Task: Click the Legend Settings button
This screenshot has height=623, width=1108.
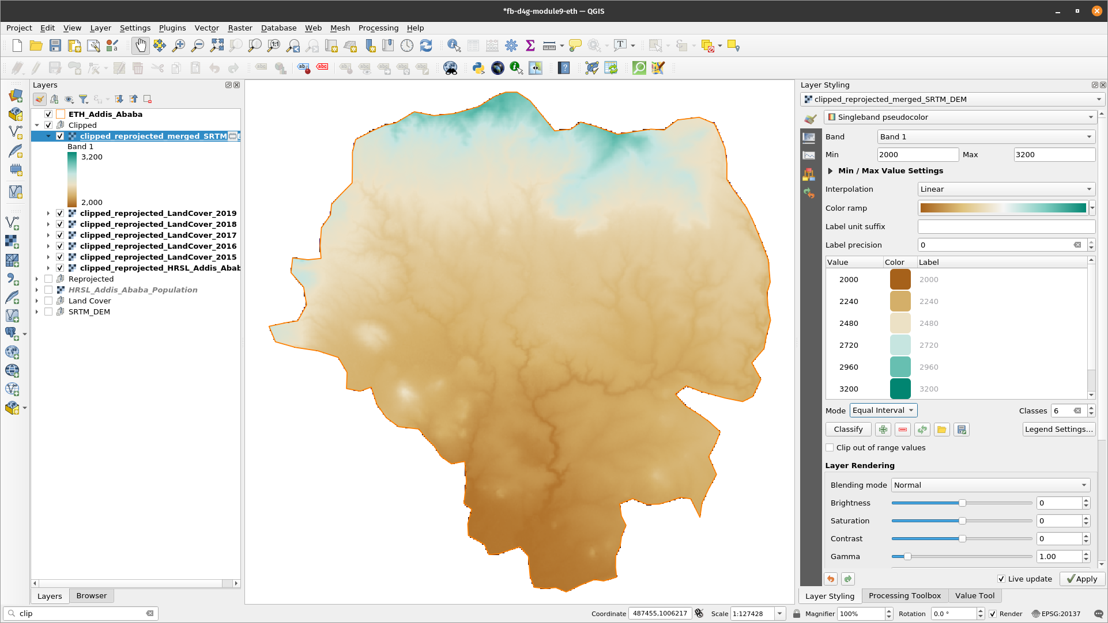Action: (x=1058, y=430)
